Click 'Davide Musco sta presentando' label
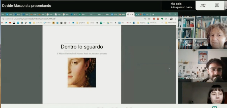The width and height of the screenshot is (227, 108). tap(27, 6)
